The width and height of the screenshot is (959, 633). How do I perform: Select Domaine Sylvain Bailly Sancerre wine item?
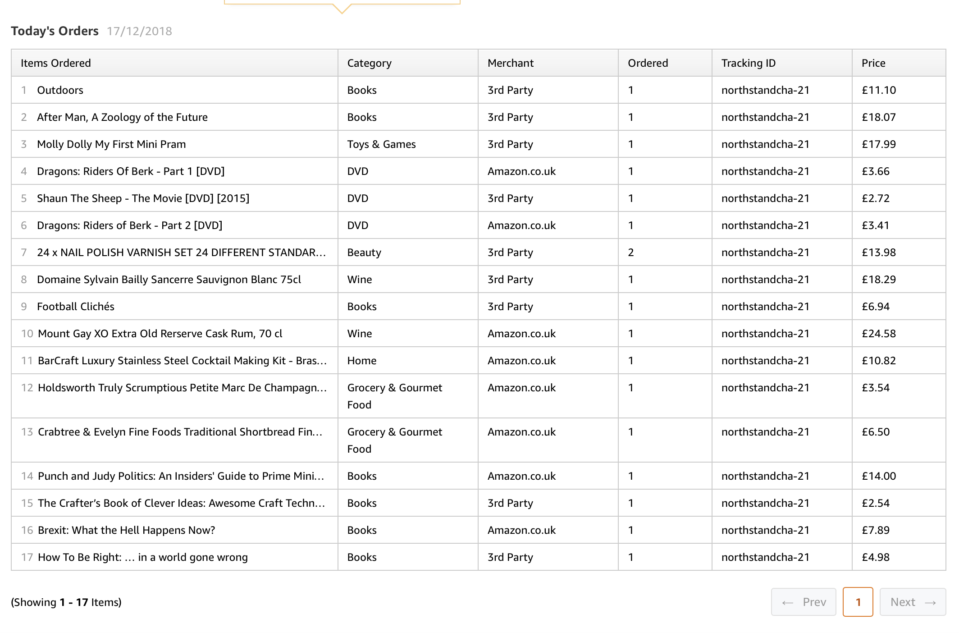click(169, 280)
